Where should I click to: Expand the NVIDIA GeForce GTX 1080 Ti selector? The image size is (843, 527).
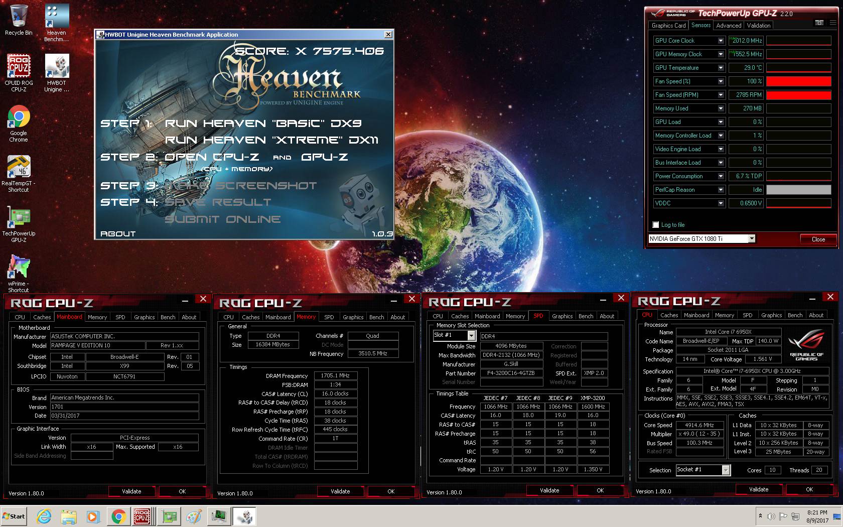[x=752, y=239]
